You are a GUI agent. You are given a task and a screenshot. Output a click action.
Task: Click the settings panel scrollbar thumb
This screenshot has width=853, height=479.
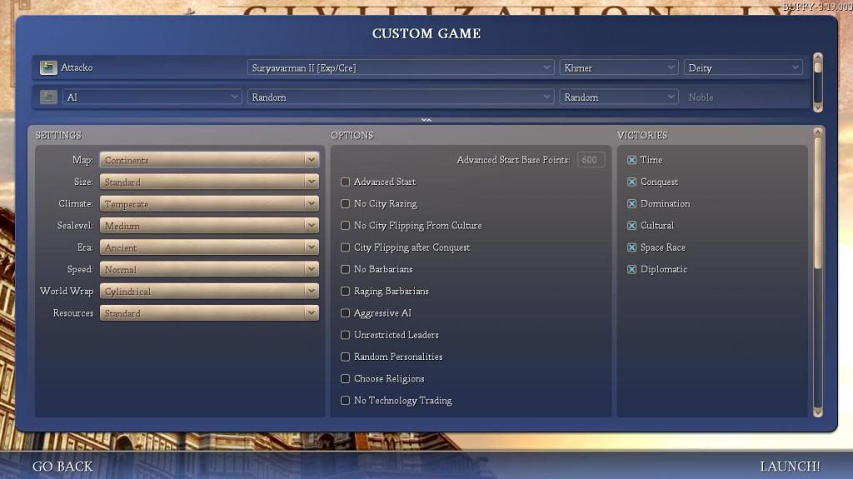[x=818, y=202]
